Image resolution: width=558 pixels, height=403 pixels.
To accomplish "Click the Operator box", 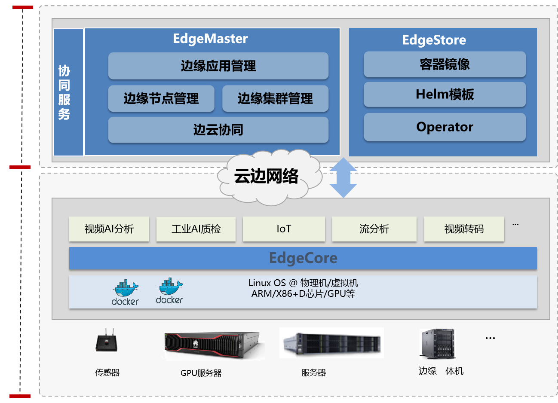I will [445, 127].
